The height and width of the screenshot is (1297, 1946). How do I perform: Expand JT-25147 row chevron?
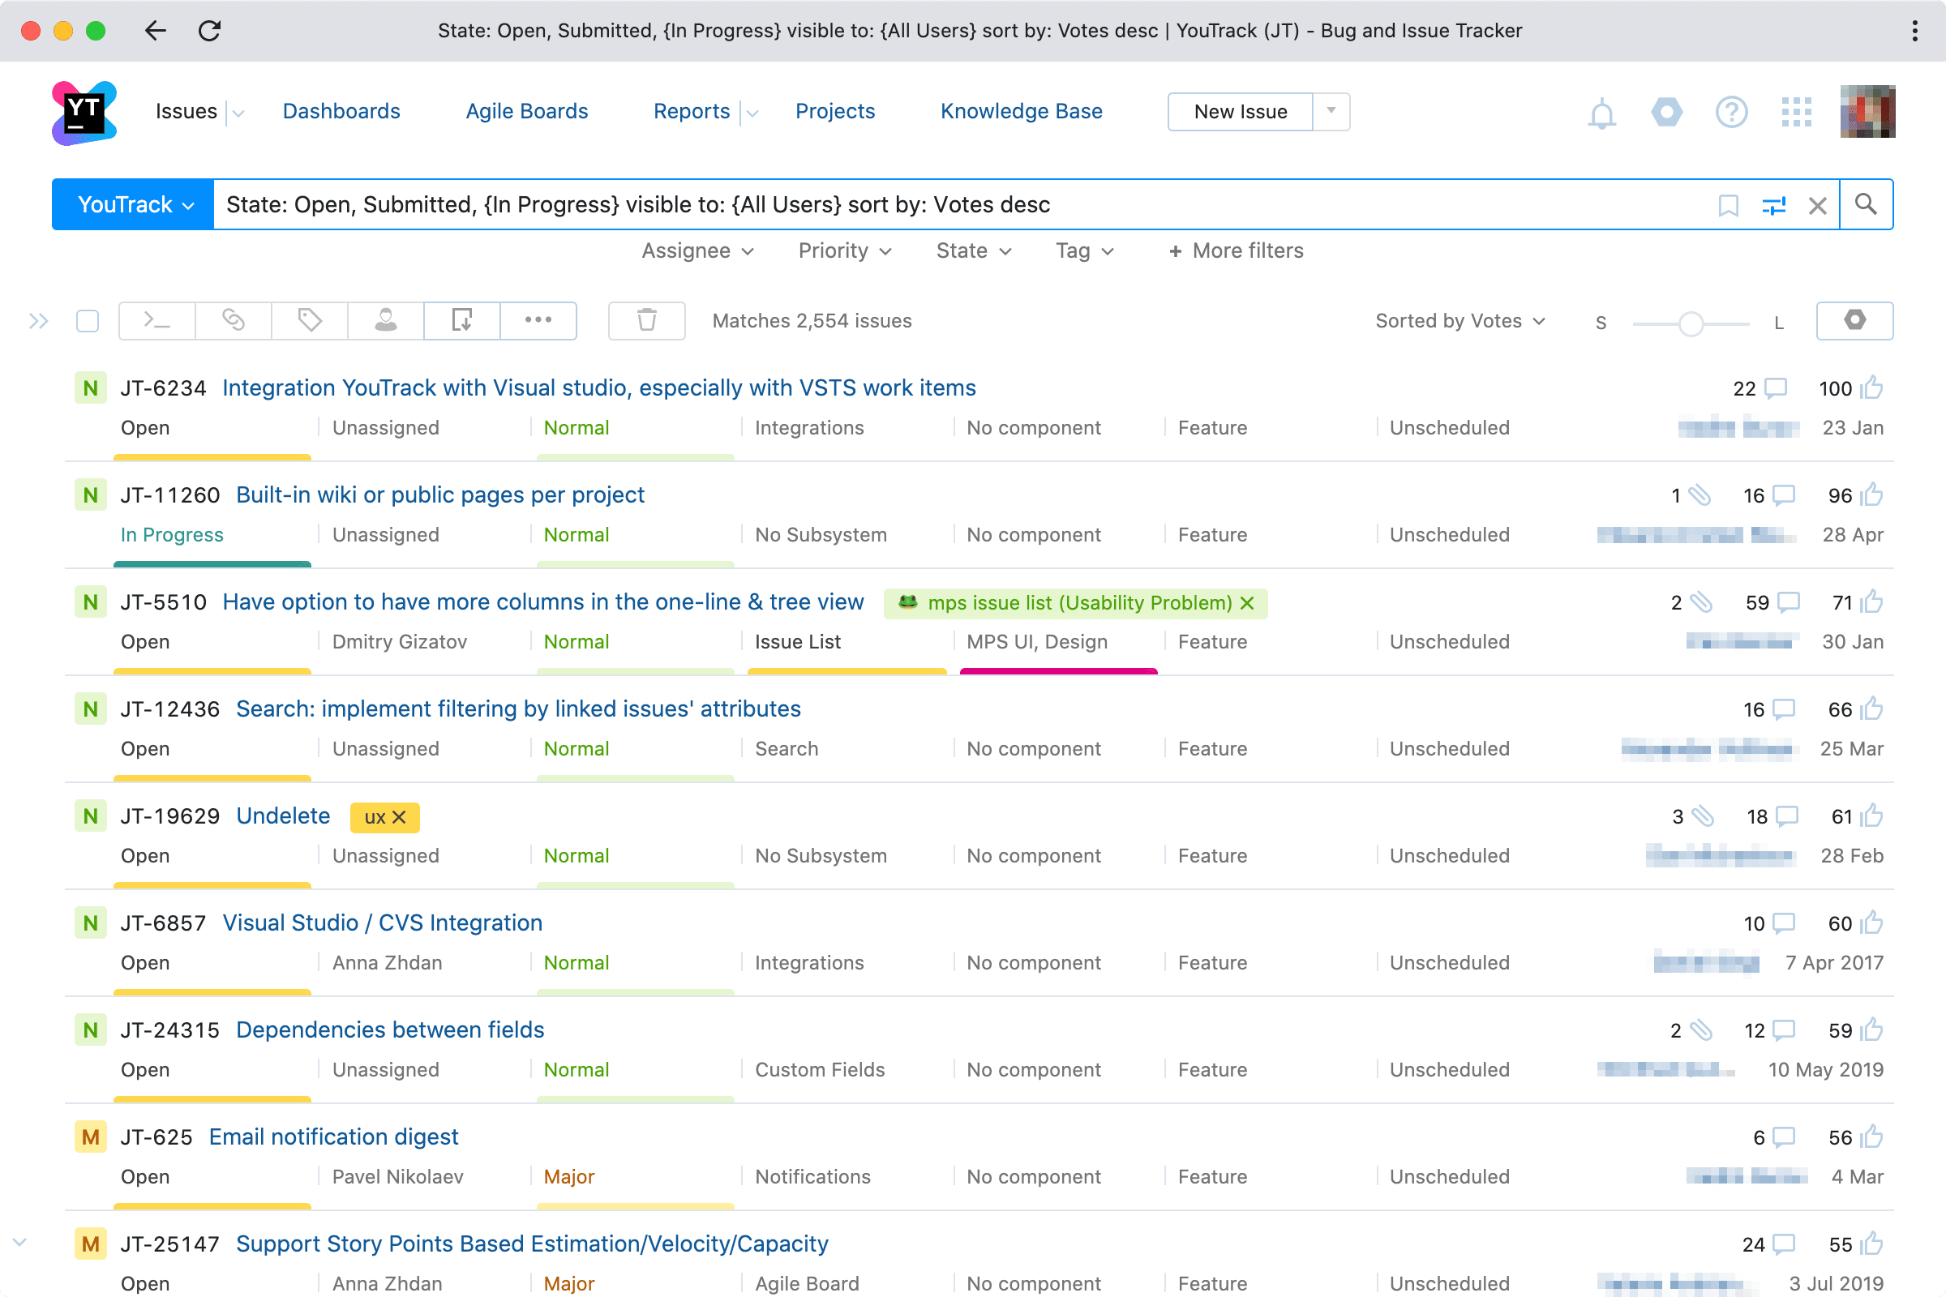point(19,1242)
